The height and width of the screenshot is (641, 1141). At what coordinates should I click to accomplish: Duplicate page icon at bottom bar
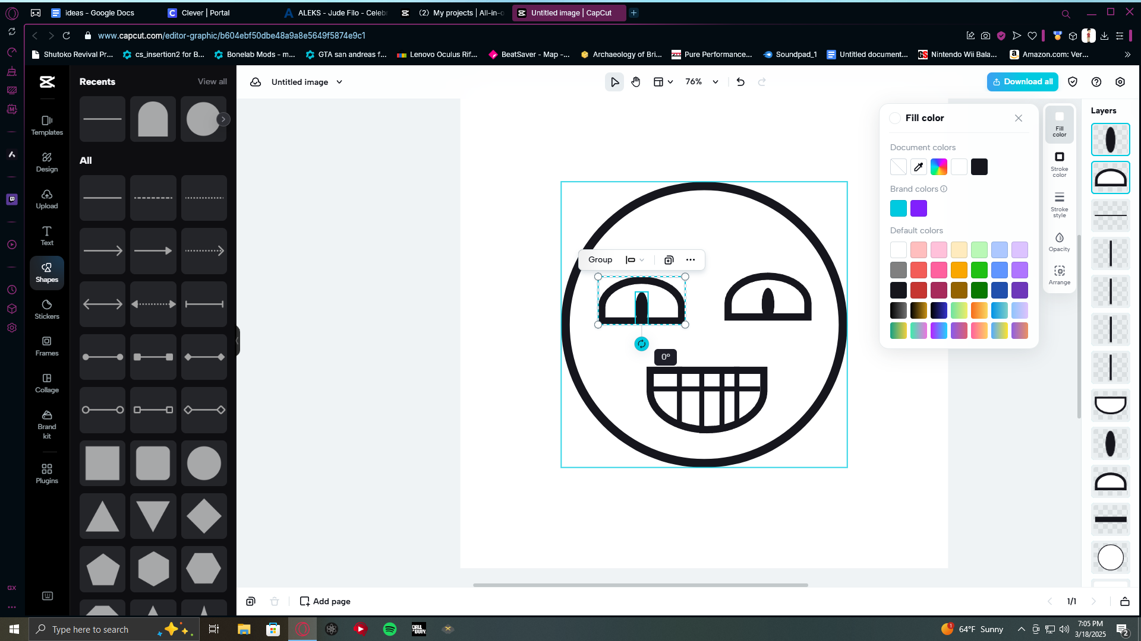pos(251,601)
